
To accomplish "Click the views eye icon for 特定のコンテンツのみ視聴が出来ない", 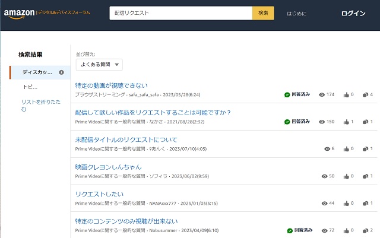I will [x=325, y=231].
